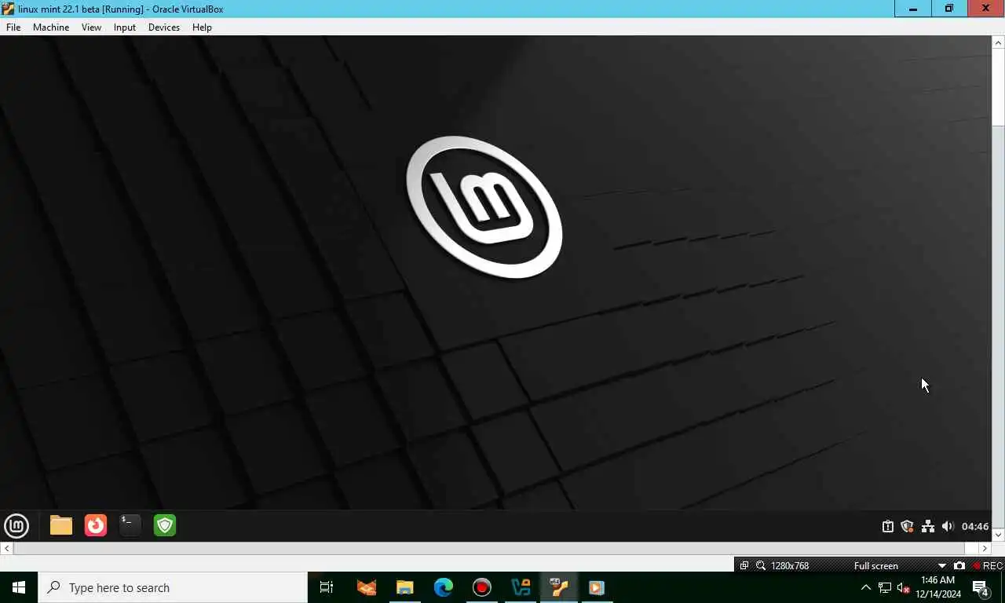Open the Files manager in Mint panel

pyautogui.click(x=61, y=525)
